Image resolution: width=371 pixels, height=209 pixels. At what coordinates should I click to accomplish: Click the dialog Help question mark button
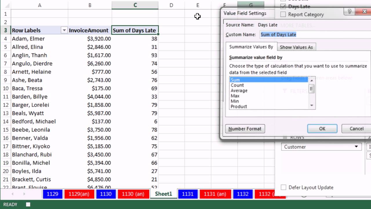(x=349, y=11)
